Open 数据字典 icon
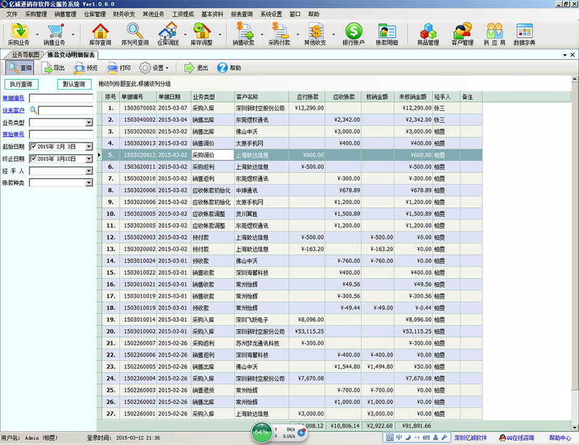Screen dimensions: 579x445 click(x=524, y=34)
